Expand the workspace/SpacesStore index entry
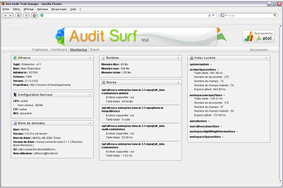The width and height of the screenshot is (283, 188). (x=223, y=137)
